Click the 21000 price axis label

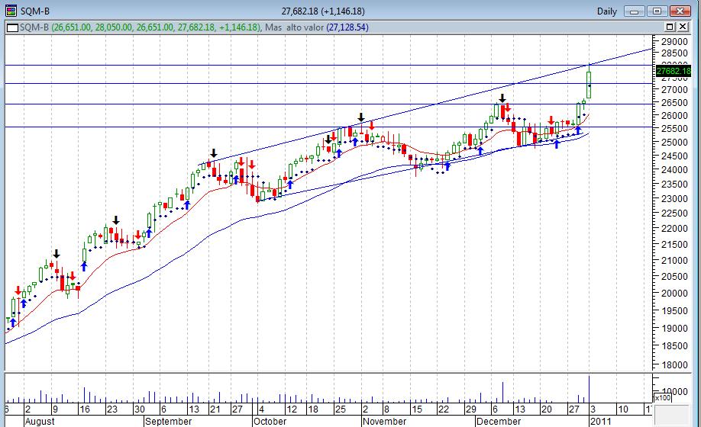(x=674, y=261)
